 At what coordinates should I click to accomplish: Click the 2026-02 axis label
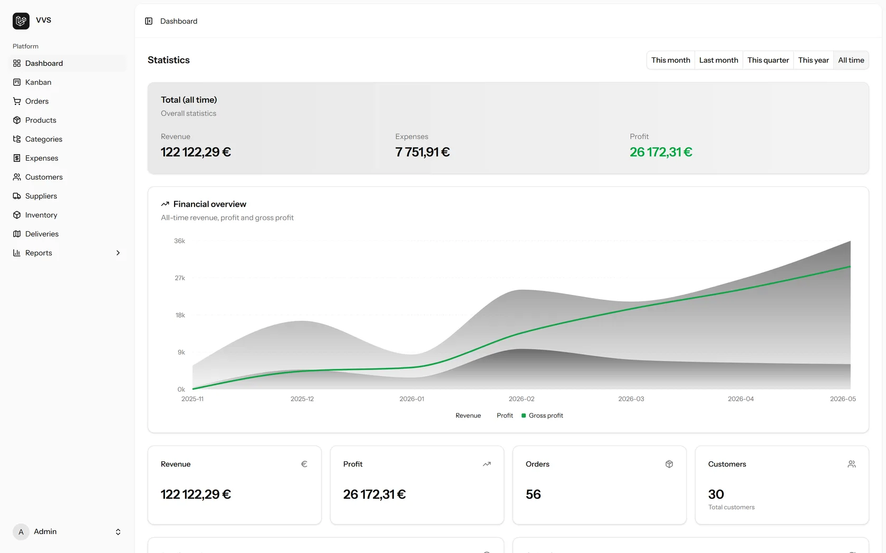[522, 399]
